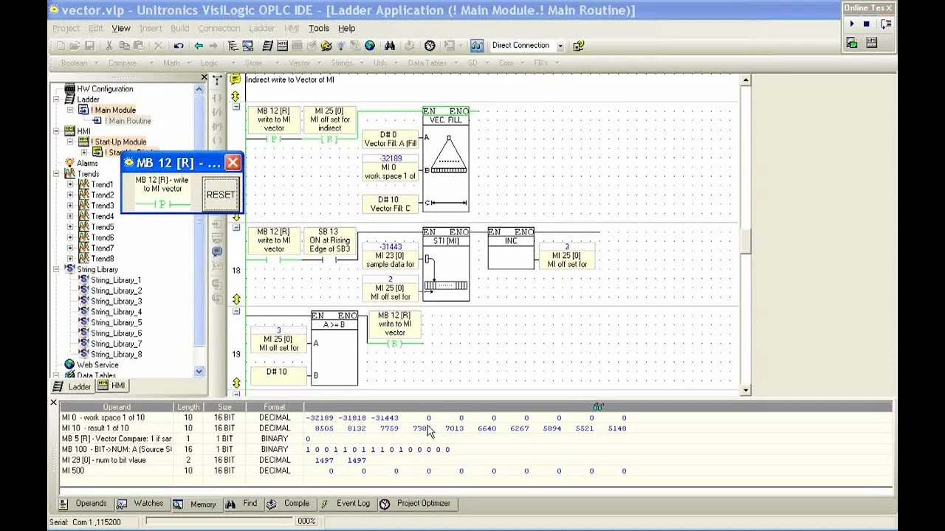The width and height of the screenshot is (945, 531).
Task: Click the binoculars Find icon in the toolbar
Action: (391, 46)
